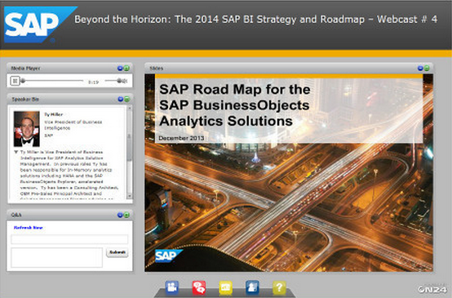Click the ON24 logo
The width and height of the screenshot is (452, 298).
432,289
